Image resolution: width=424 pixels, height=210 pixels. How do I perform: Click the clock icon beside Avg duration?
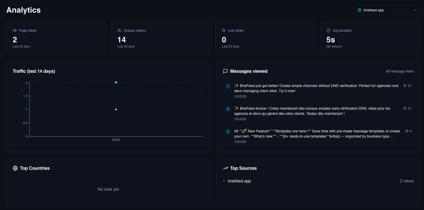tap(328, 30)
